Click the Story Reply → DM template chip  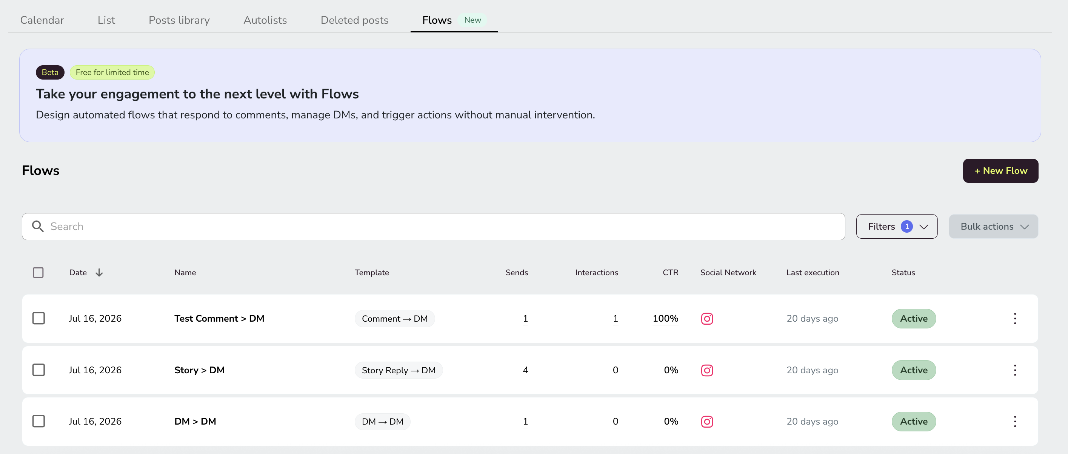coord(399,370)
